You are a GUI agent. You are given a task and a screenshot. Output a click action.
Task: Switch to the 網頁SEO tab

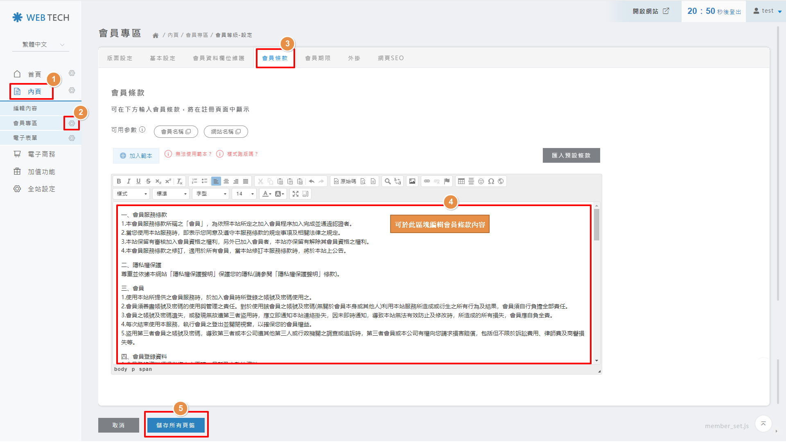(x=391, y=58)
